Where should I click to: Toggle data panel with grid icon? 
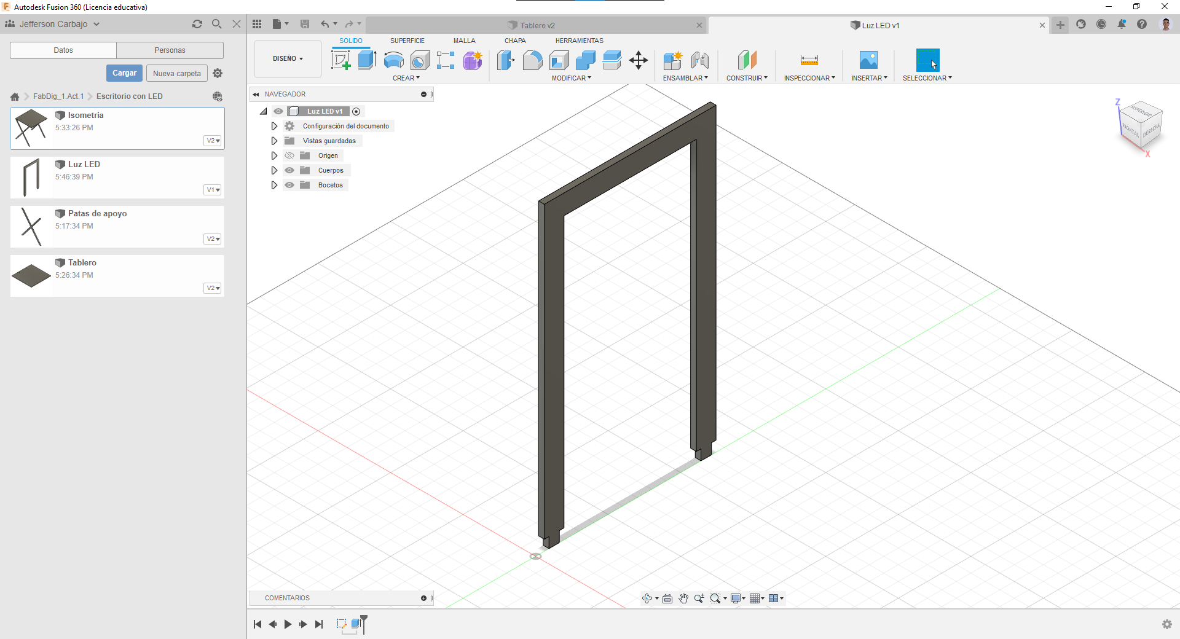(x=257, y=24)
